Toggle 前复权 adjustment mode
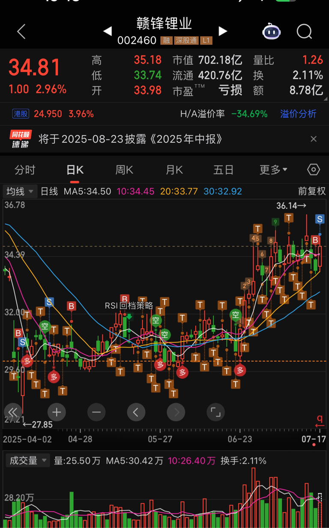Viewport: 329px width, 528px height. coord(312,191)
